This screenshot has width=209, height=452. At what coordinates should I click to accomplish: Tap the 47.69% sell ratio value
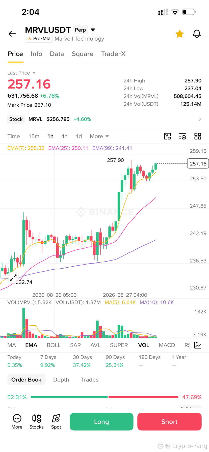[x=192, y=397]
